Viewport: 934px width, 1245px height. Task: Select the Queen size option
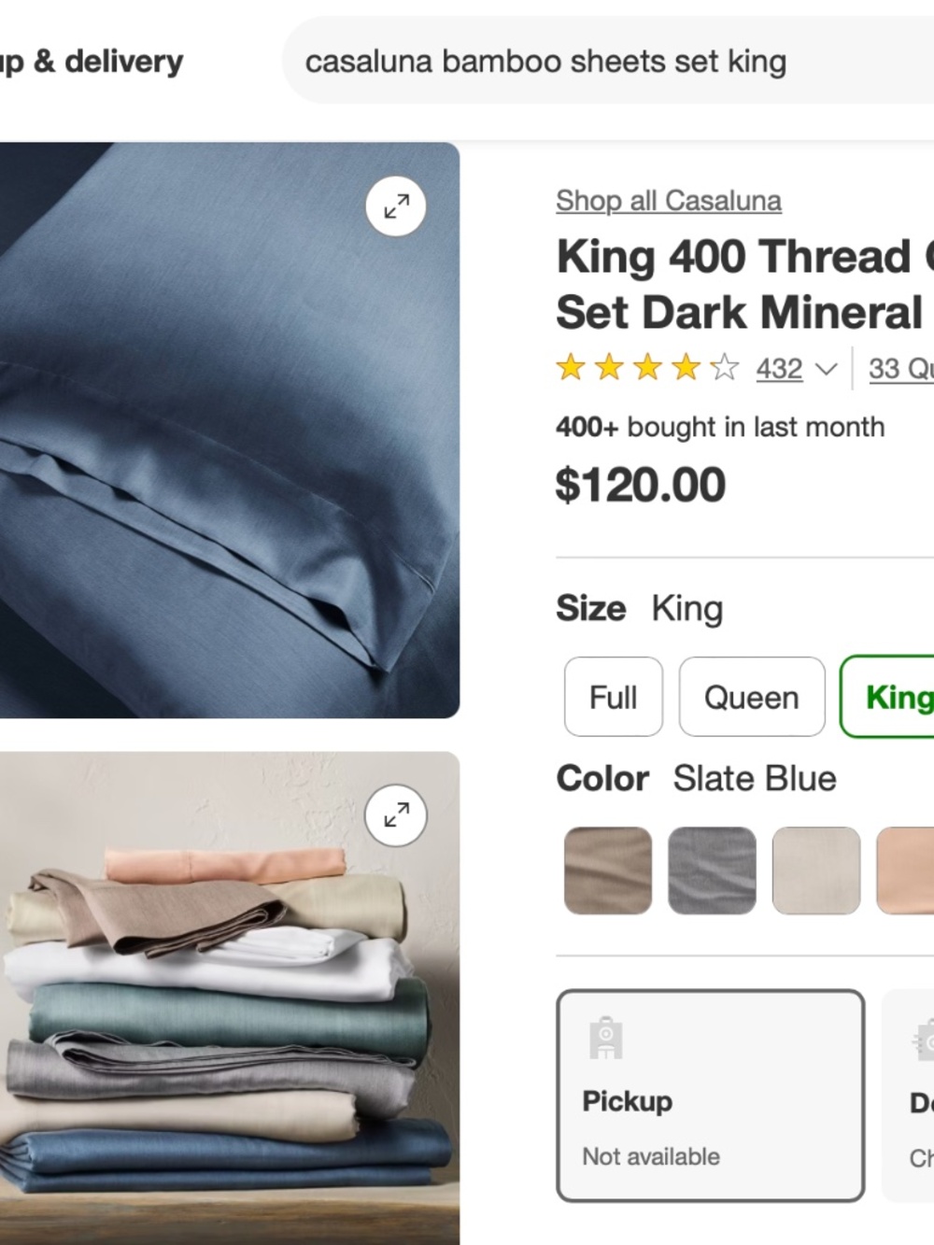pos(752,697)
